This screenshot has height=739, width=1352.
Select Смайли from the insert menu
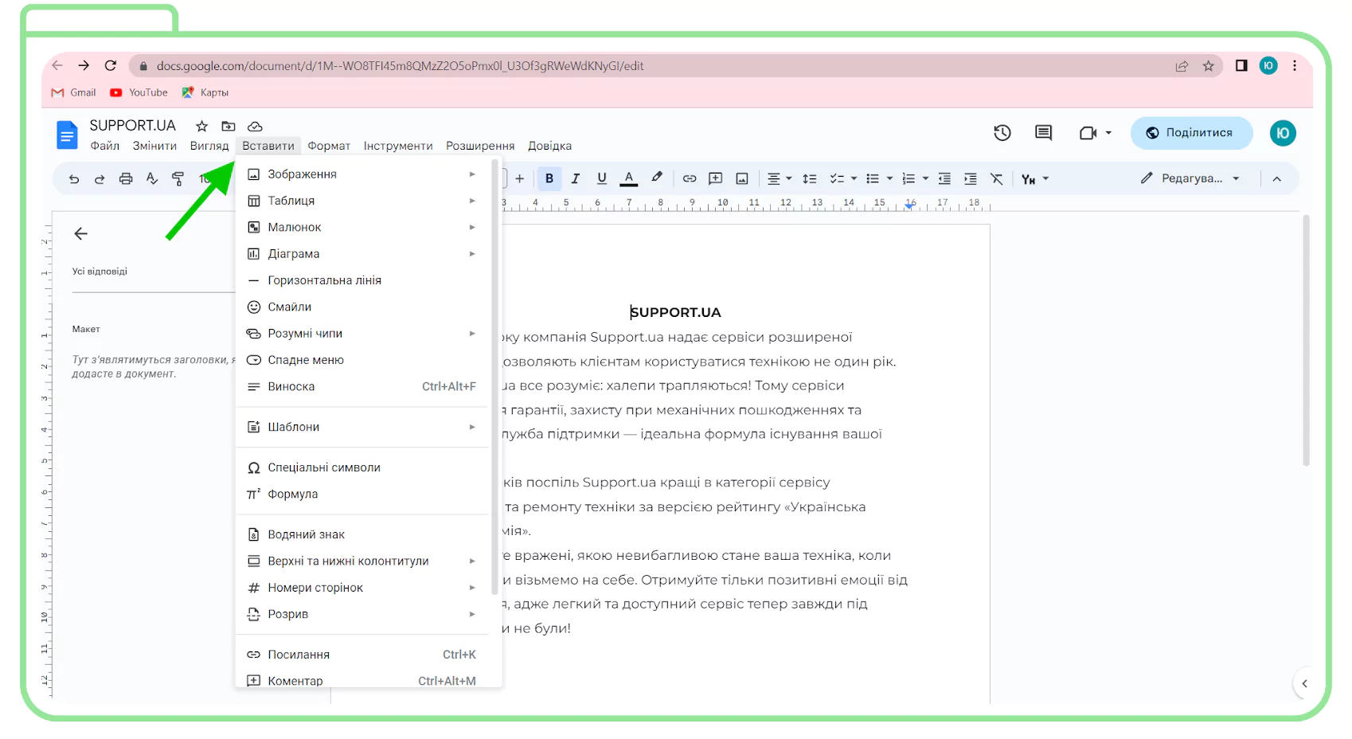362,307
